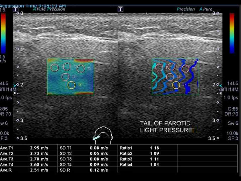
Task: Click the center T marker icon
Action: [x=120, y=9]
